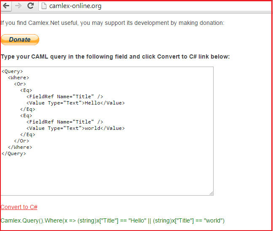Click the Convert to C# link
The width and height of the screenshot is (273, 231).
19,207
